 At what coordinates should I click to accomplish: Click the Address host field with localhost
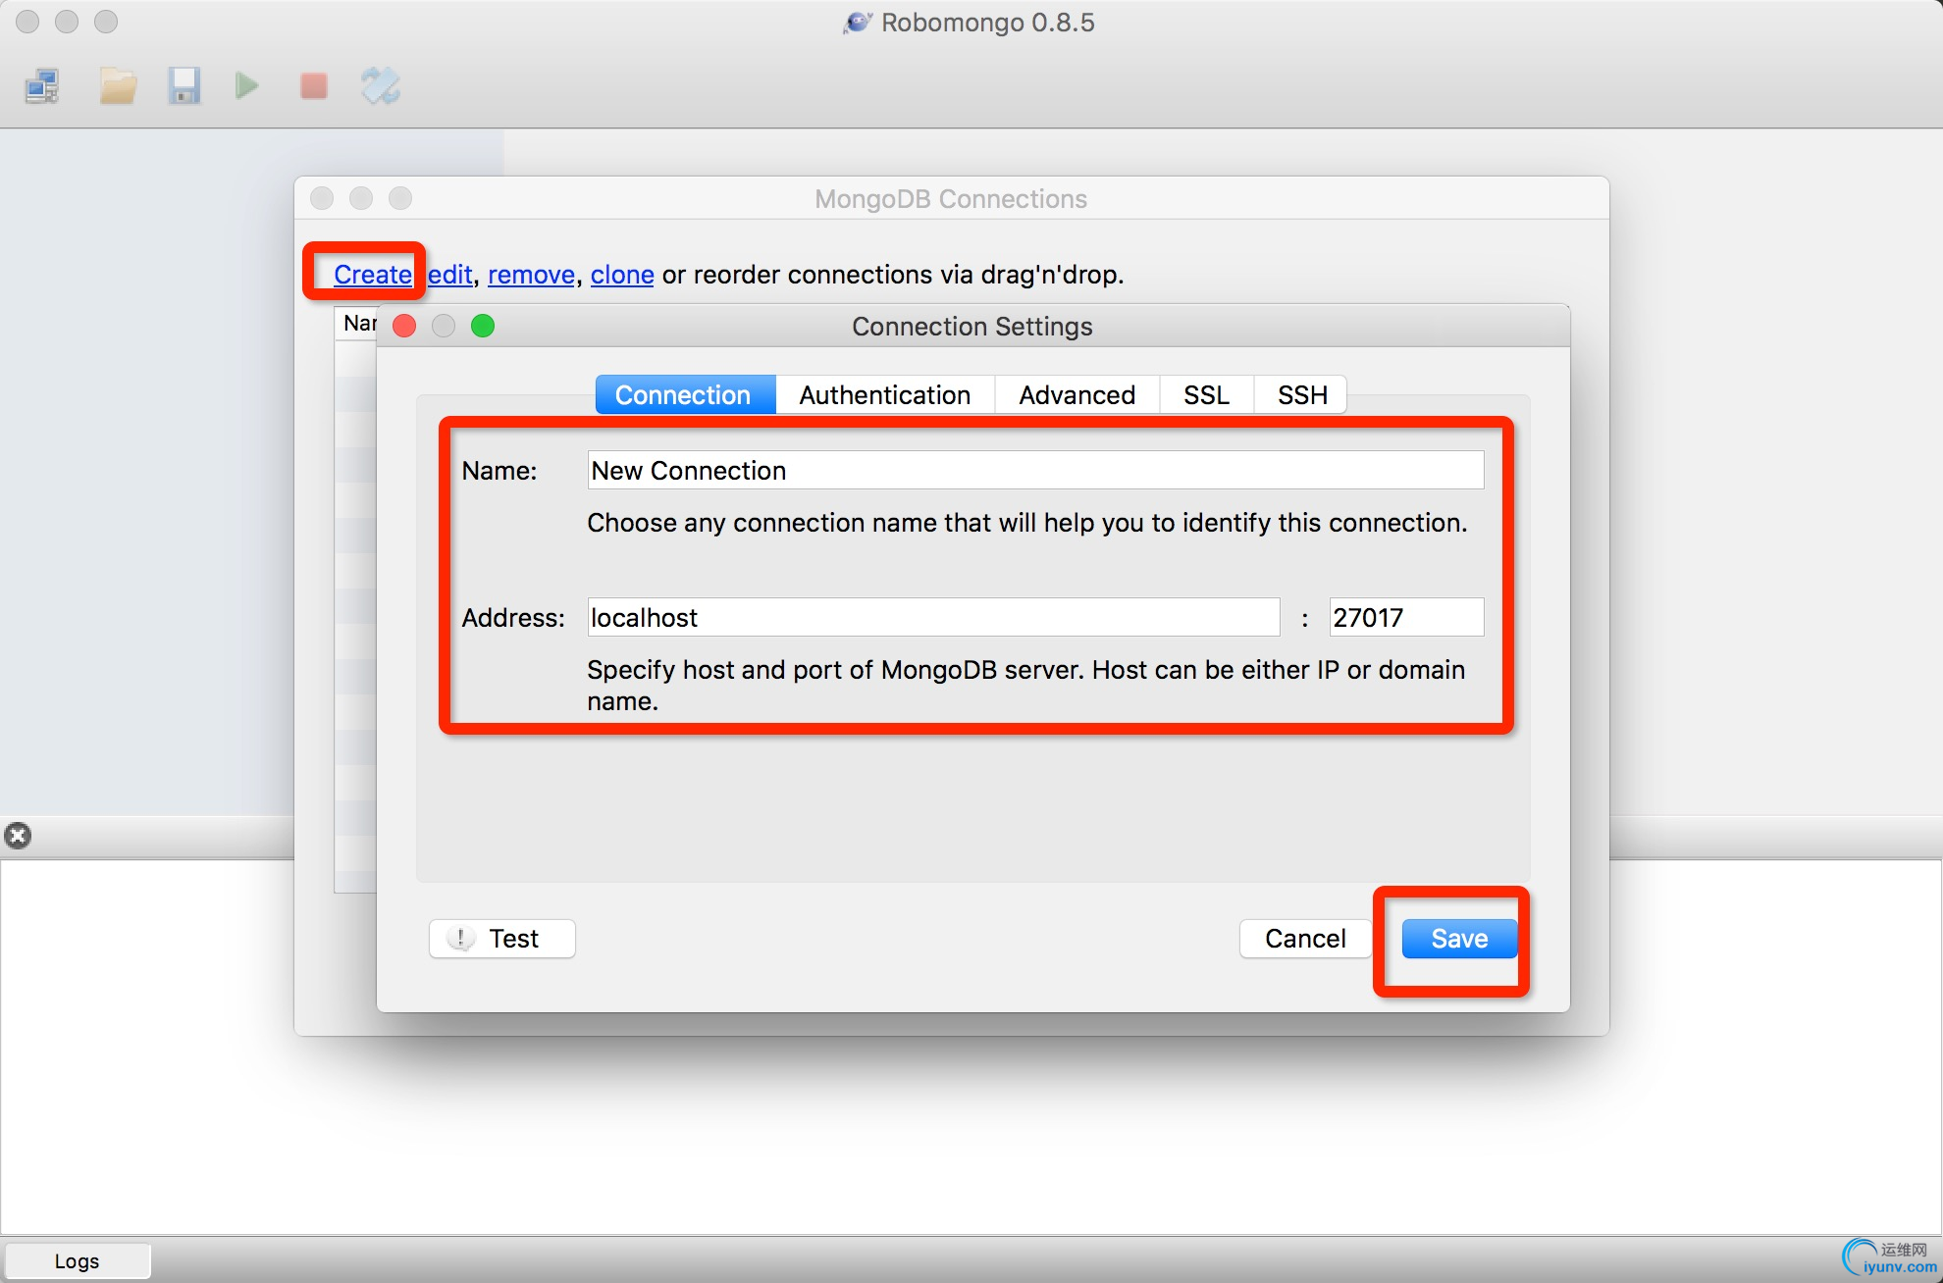[933, 617]
